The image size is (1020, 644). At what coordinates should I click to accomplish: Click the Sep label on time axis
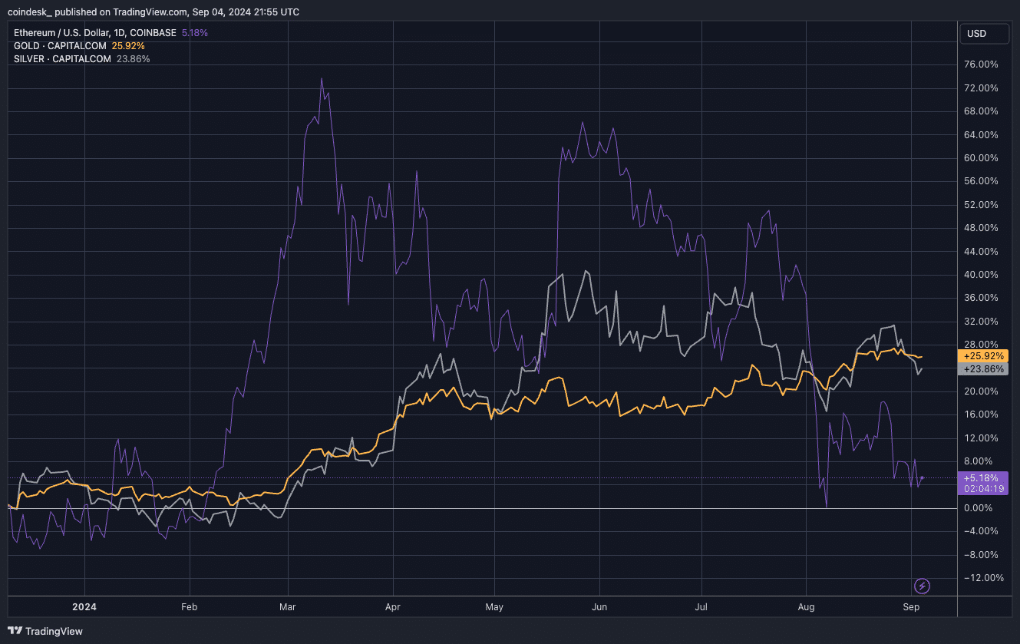(x=911, y=606)
